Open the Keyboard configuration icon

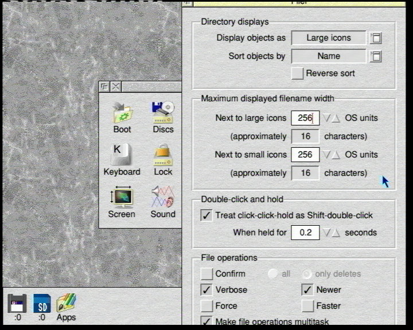pos(122,160)
